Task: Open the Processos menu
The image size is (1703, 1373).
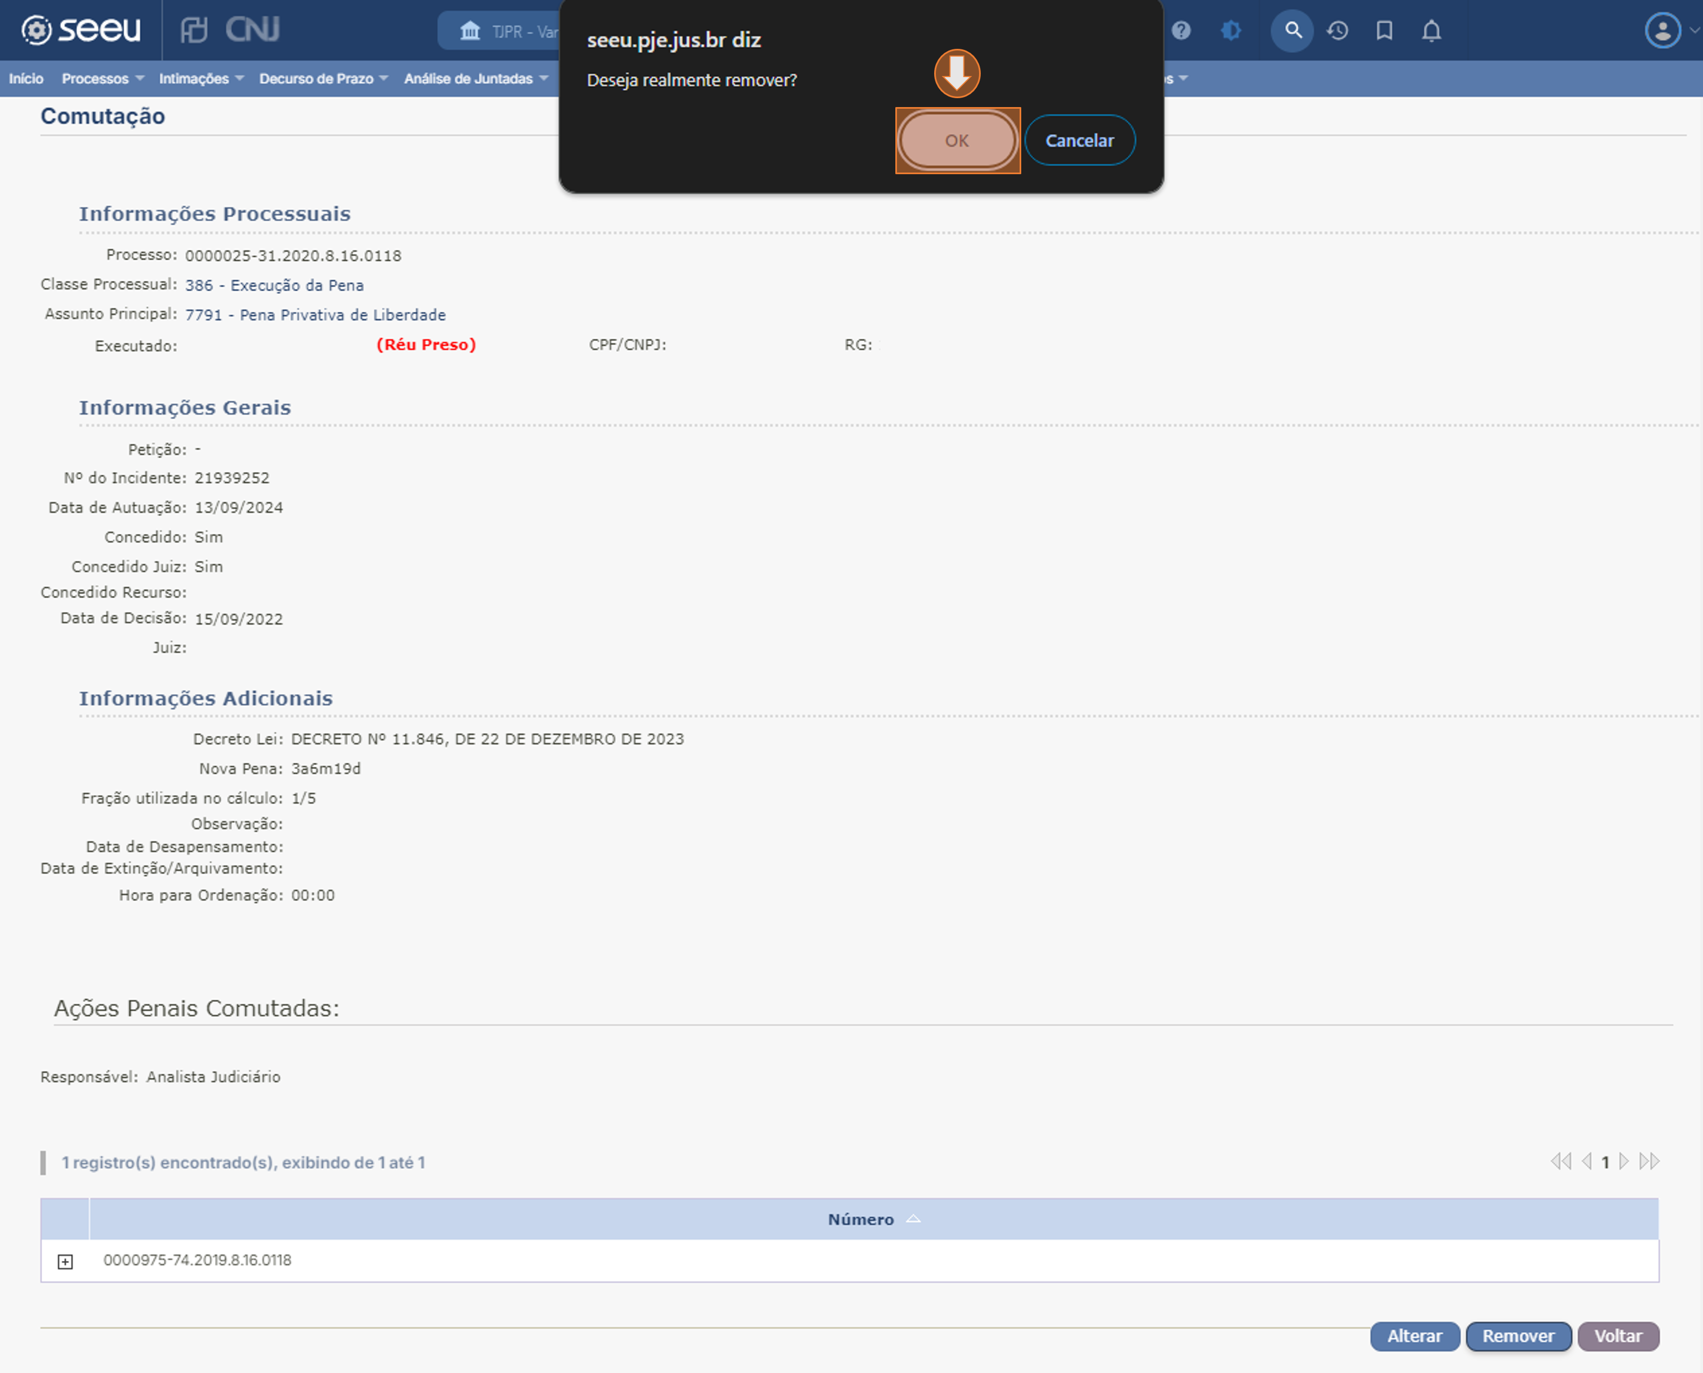Action: (103, 78)
